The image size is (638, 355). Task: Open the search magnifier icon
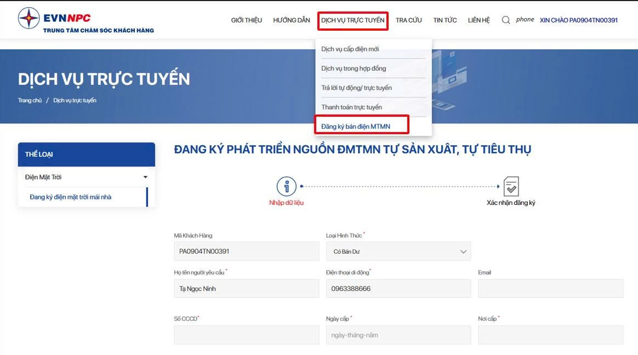[x=505, y=19]
